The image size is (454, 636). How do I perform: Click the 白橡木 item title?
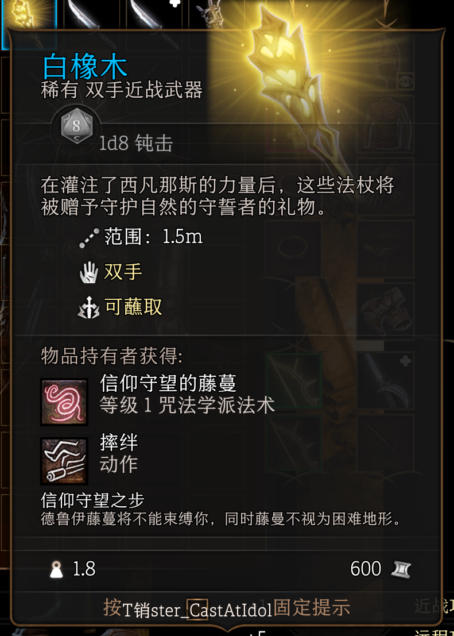85,68
